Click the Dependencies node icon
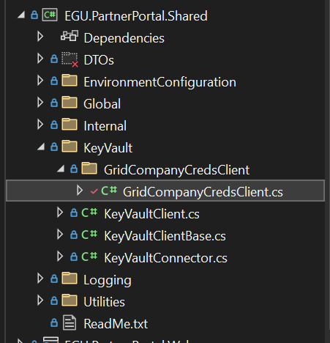 coord(70,37)
